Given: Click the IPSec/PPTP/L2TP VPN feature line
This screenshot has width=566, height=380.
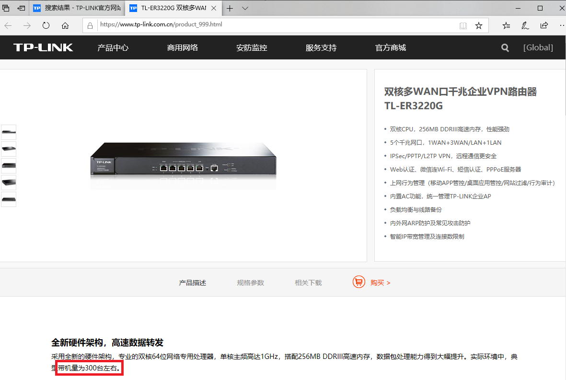Looking at the screenshot, I should (x=443, y=156).
